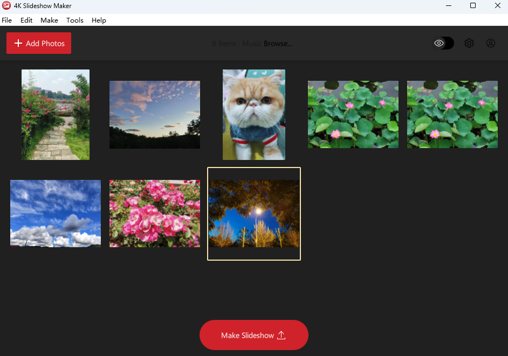
Task: Open the Help menu list
Action: click(x=99, y=20)
